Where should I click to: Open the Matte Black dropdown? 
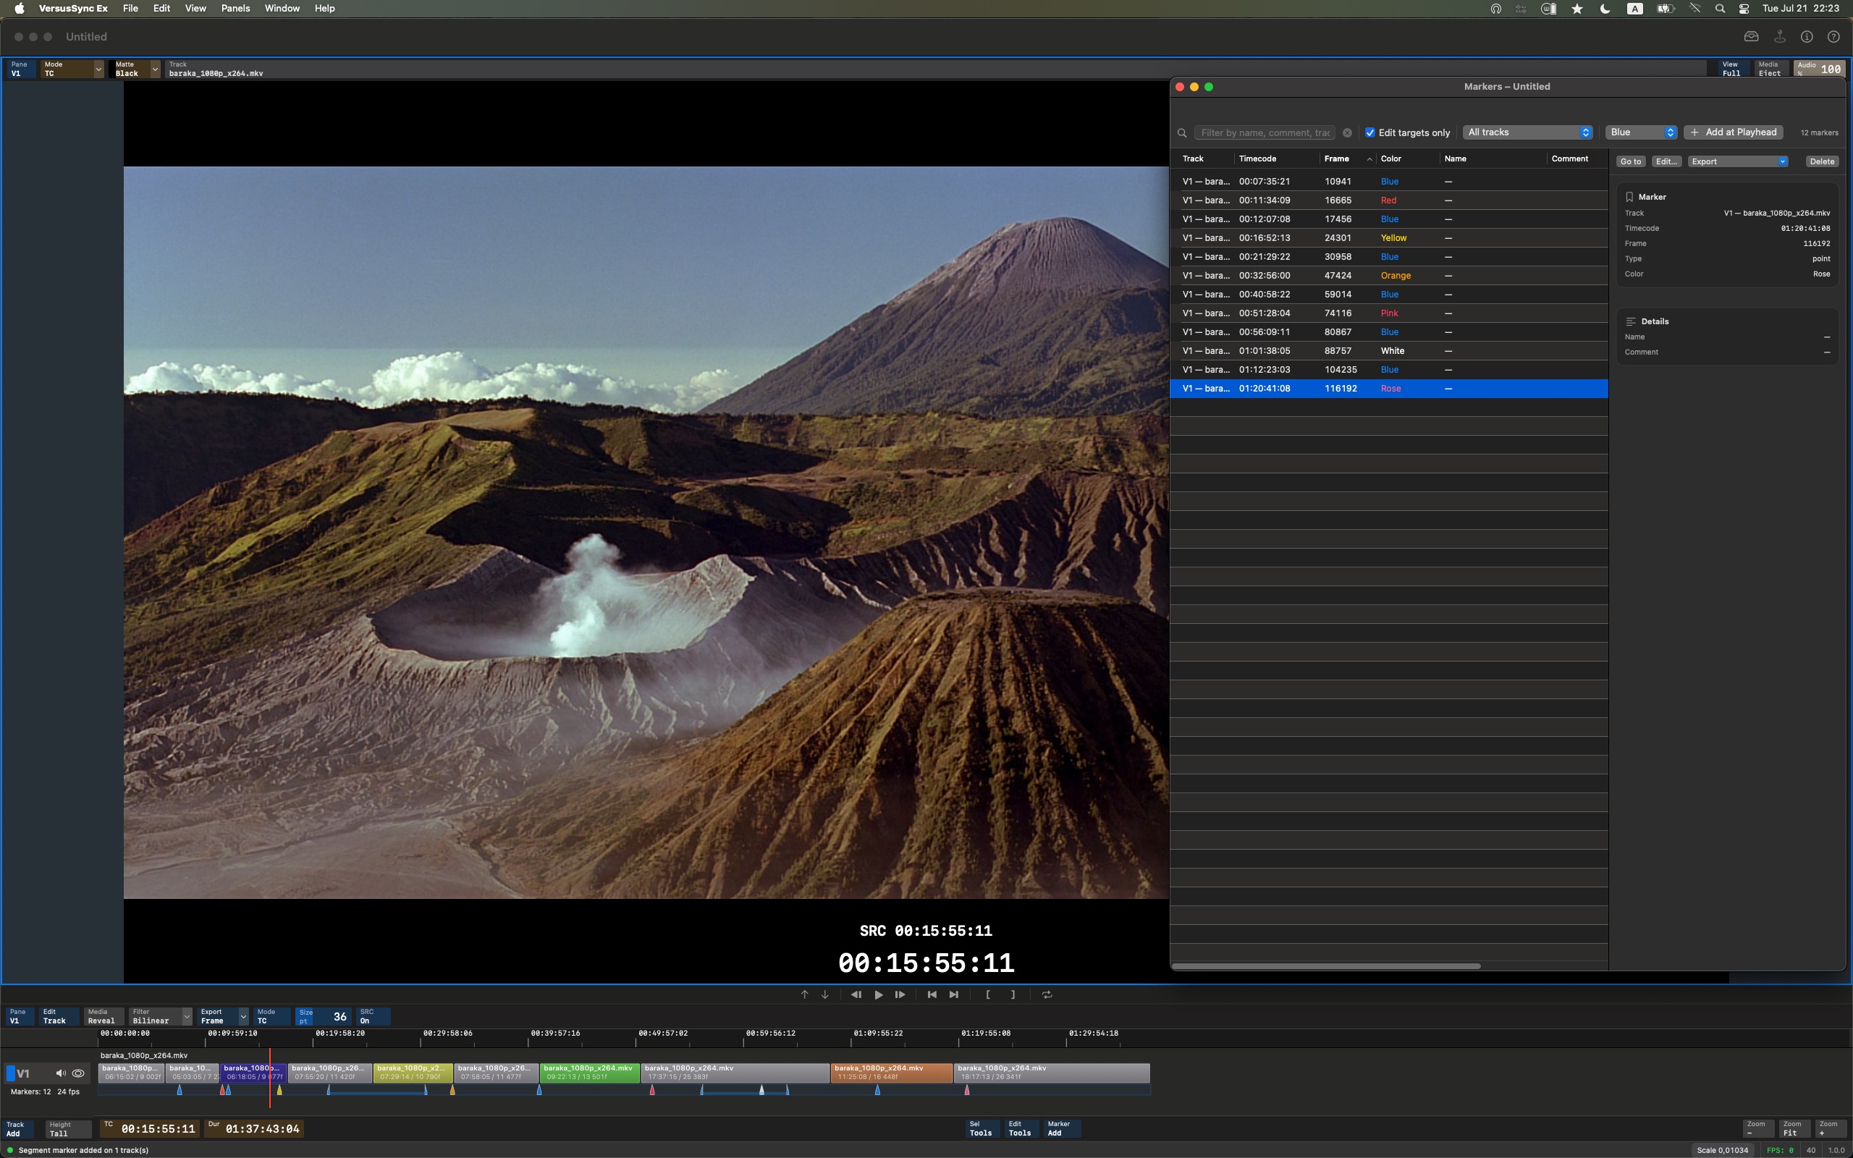point(135,68)
